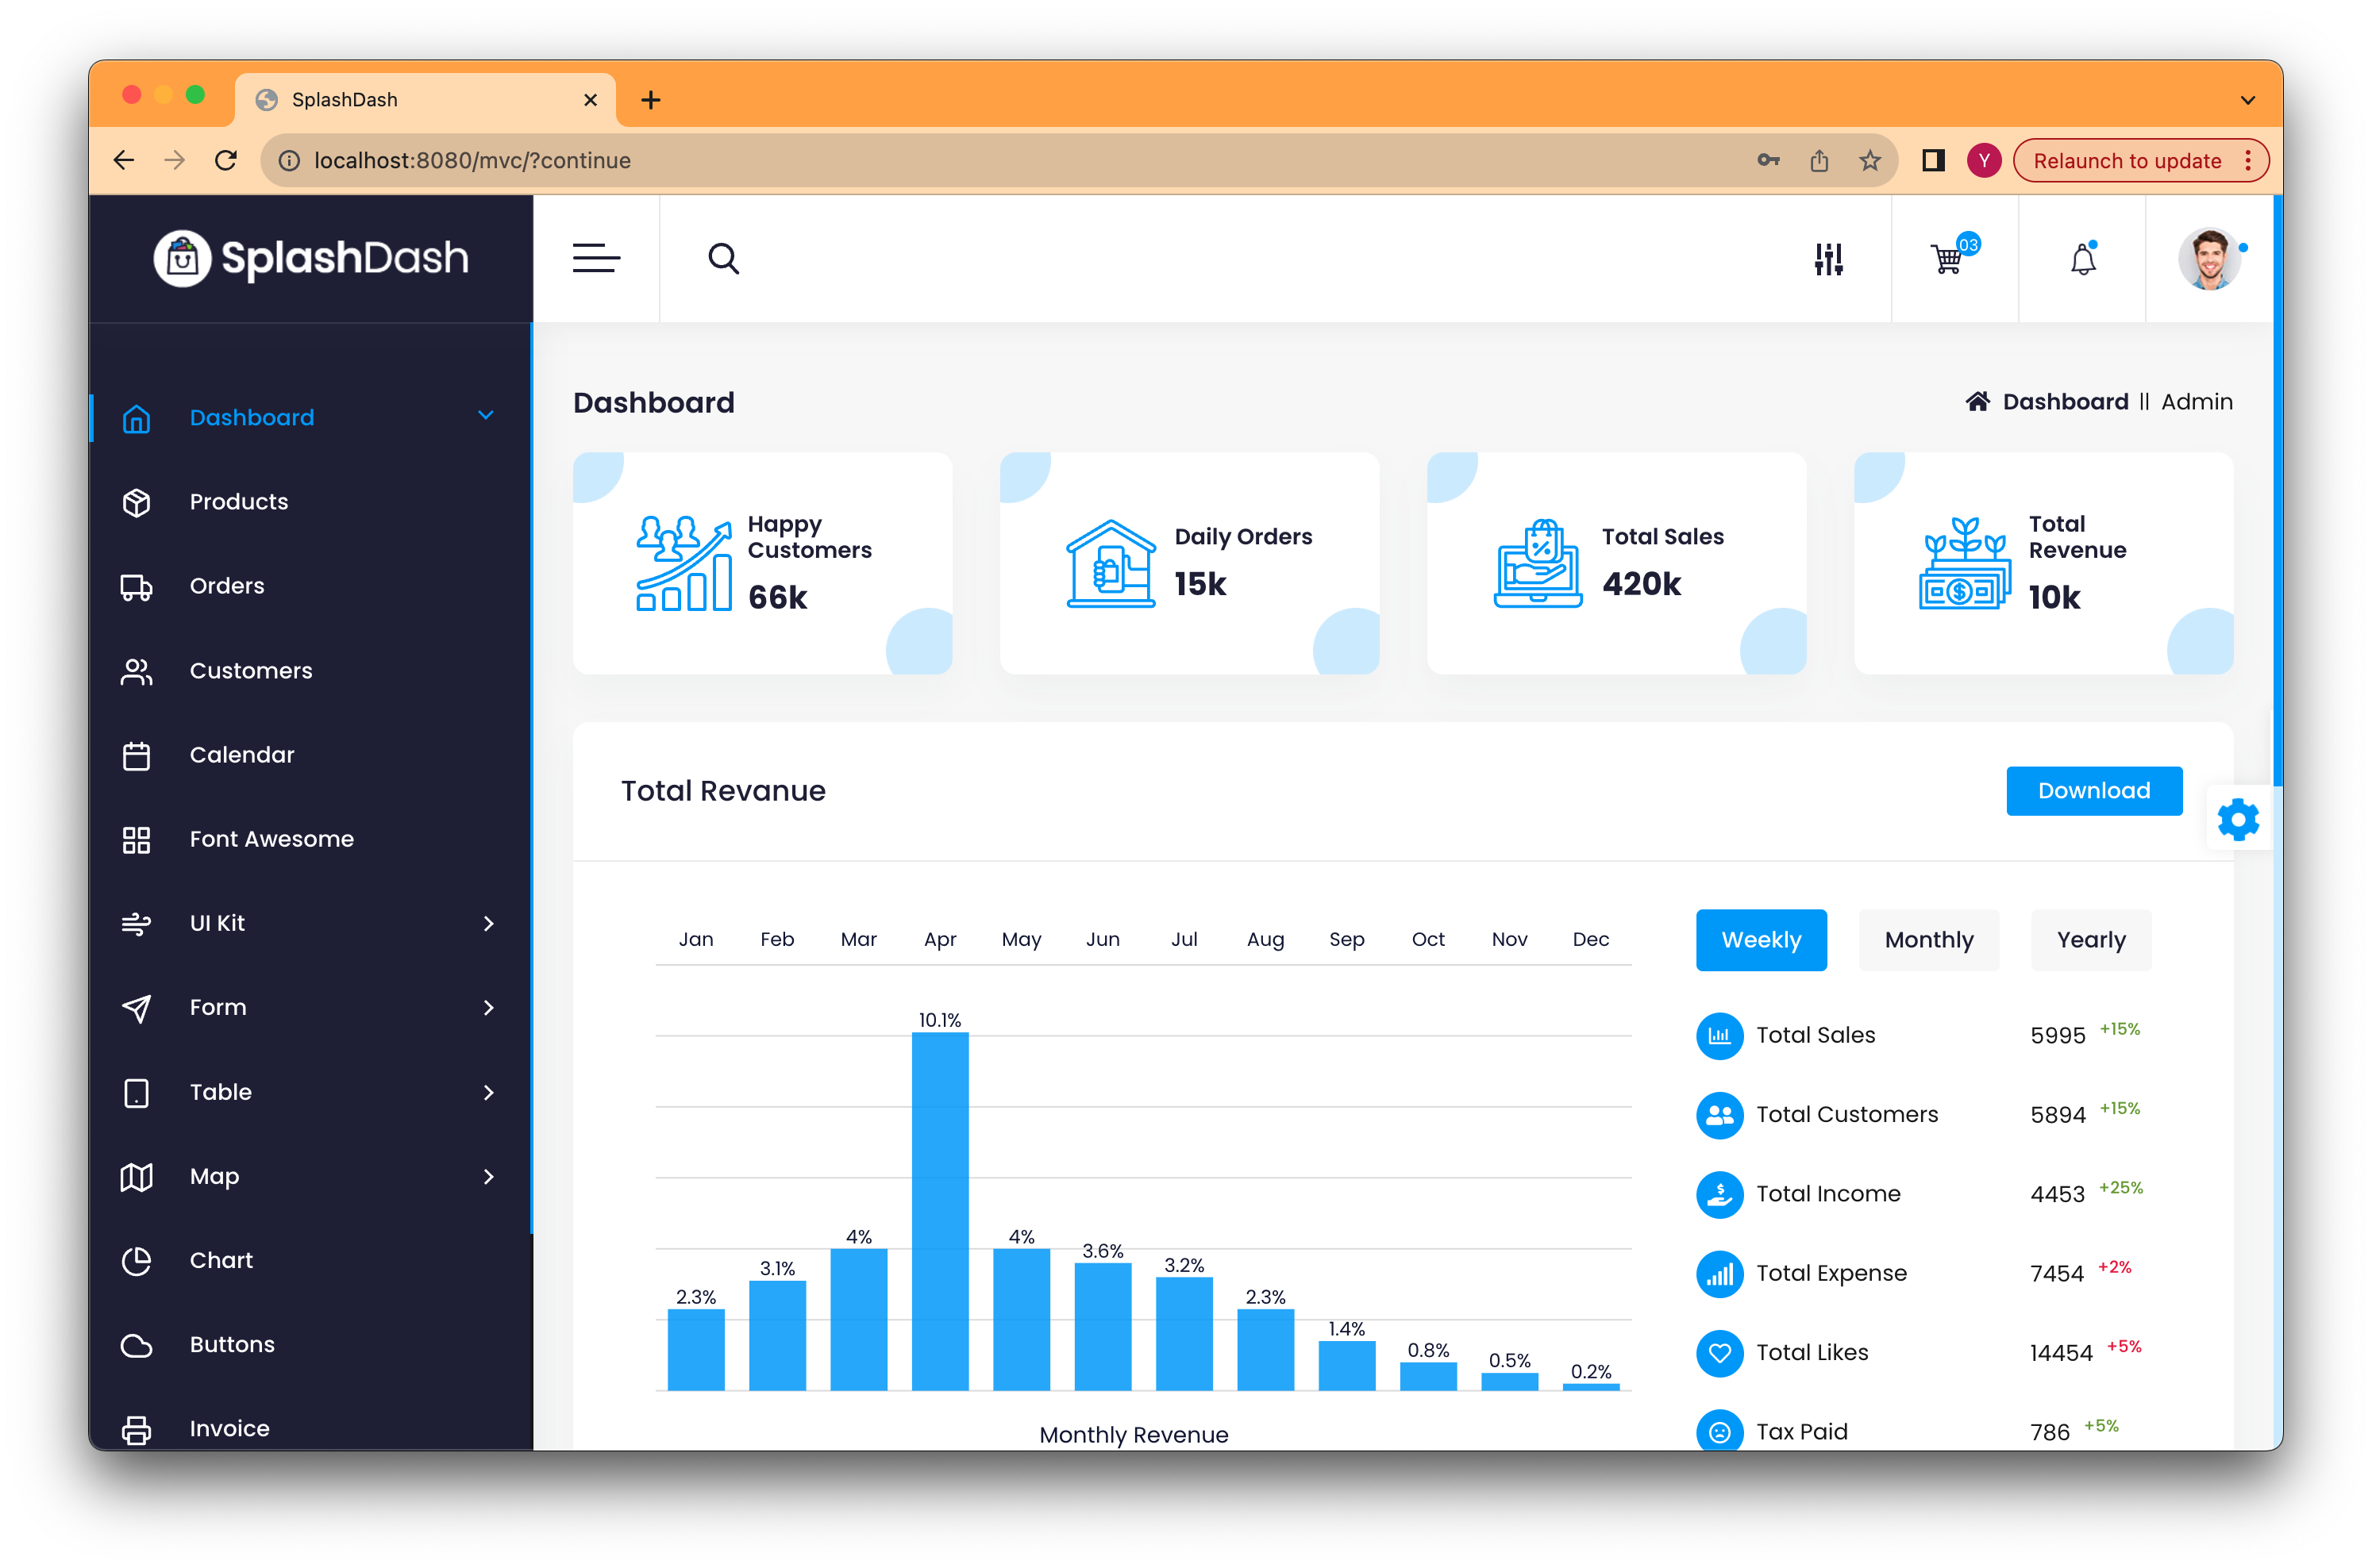Click the hamburger menu toggle icon
This screenshot has height=1568, width=2372.
click(596, 258)
